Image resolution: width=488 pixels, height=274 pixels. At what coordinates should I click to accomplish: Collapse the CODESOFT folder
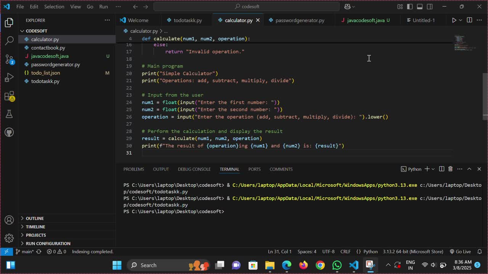(x=36, y=31)
